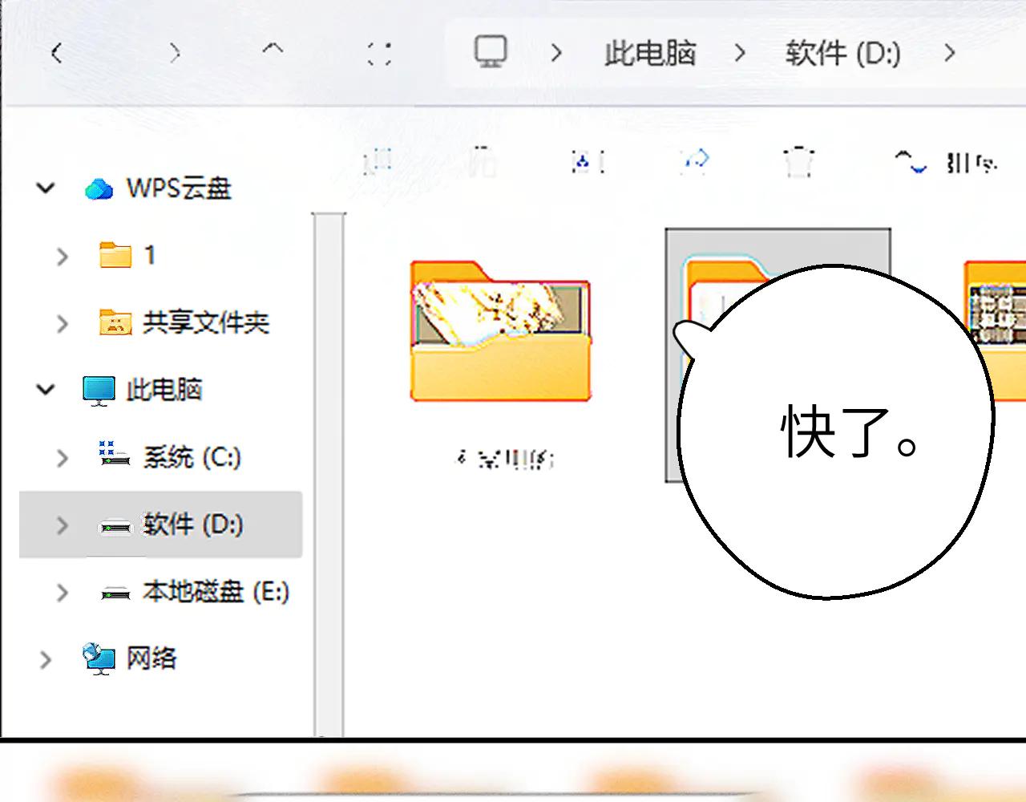Click the Paste clipboard toolbar icon
This screenshot has height=802, width=1026.
coord(483,162)
